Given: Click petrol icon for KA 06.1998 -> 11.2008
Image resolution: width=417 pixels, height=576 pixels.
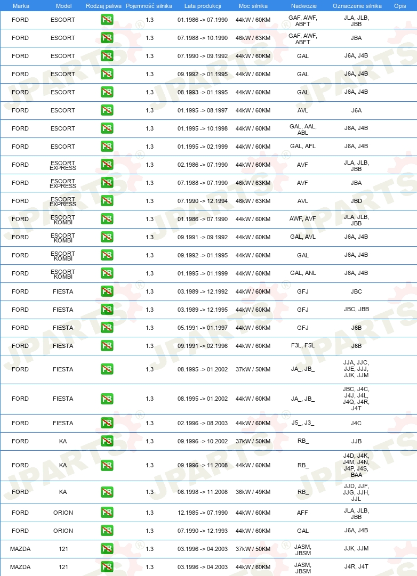Looking at the screenshot, I should 107,492.
